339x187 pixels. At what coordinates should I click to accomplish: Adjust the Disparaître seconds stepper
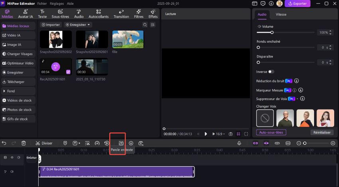(330, 62)
